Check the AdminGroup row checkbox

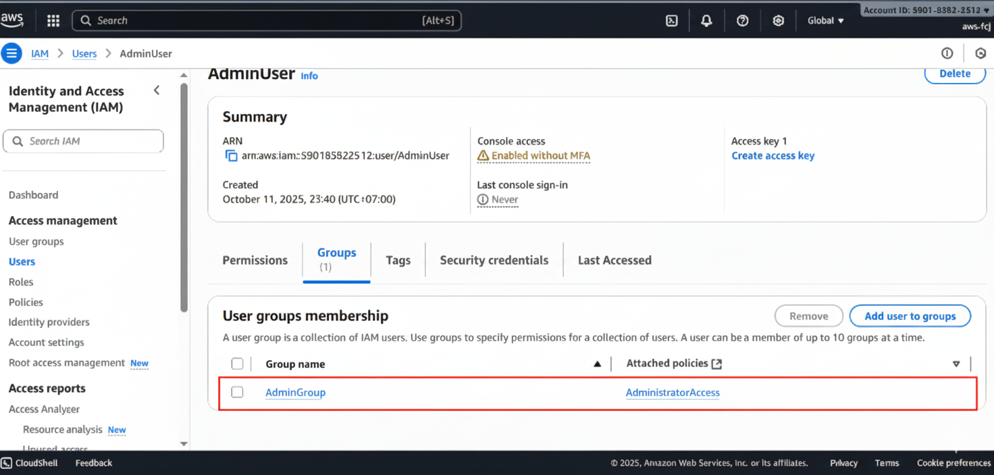point(237,392)
